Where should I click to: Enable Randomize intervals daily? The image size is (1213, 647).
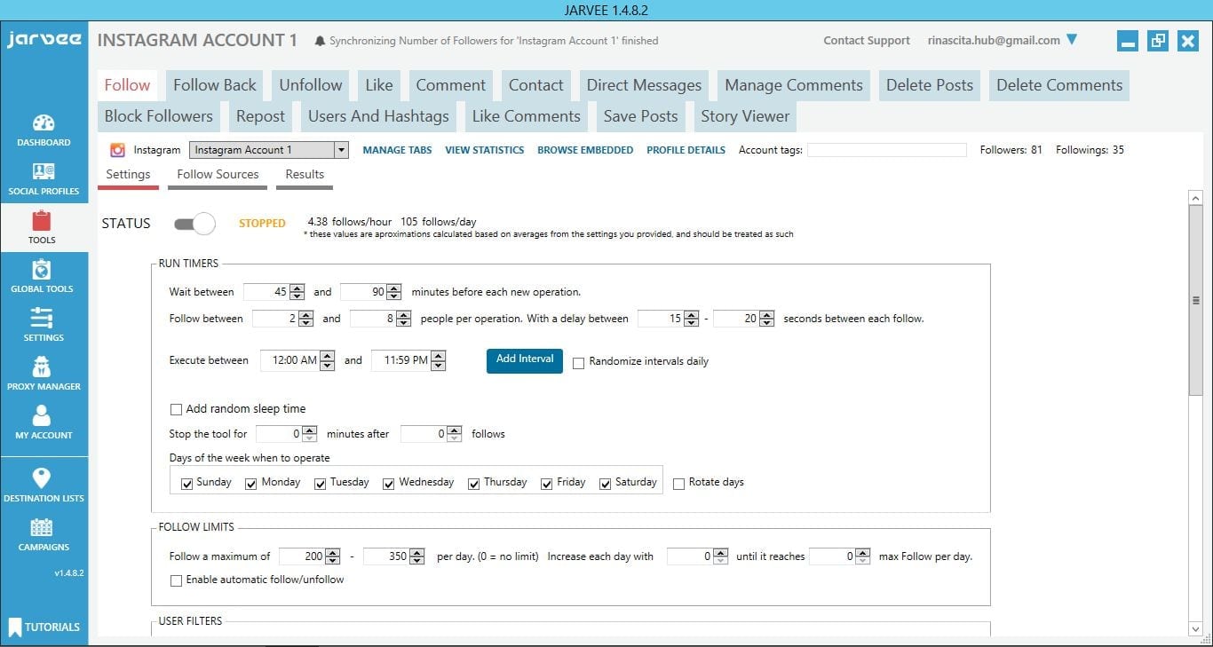578,362
